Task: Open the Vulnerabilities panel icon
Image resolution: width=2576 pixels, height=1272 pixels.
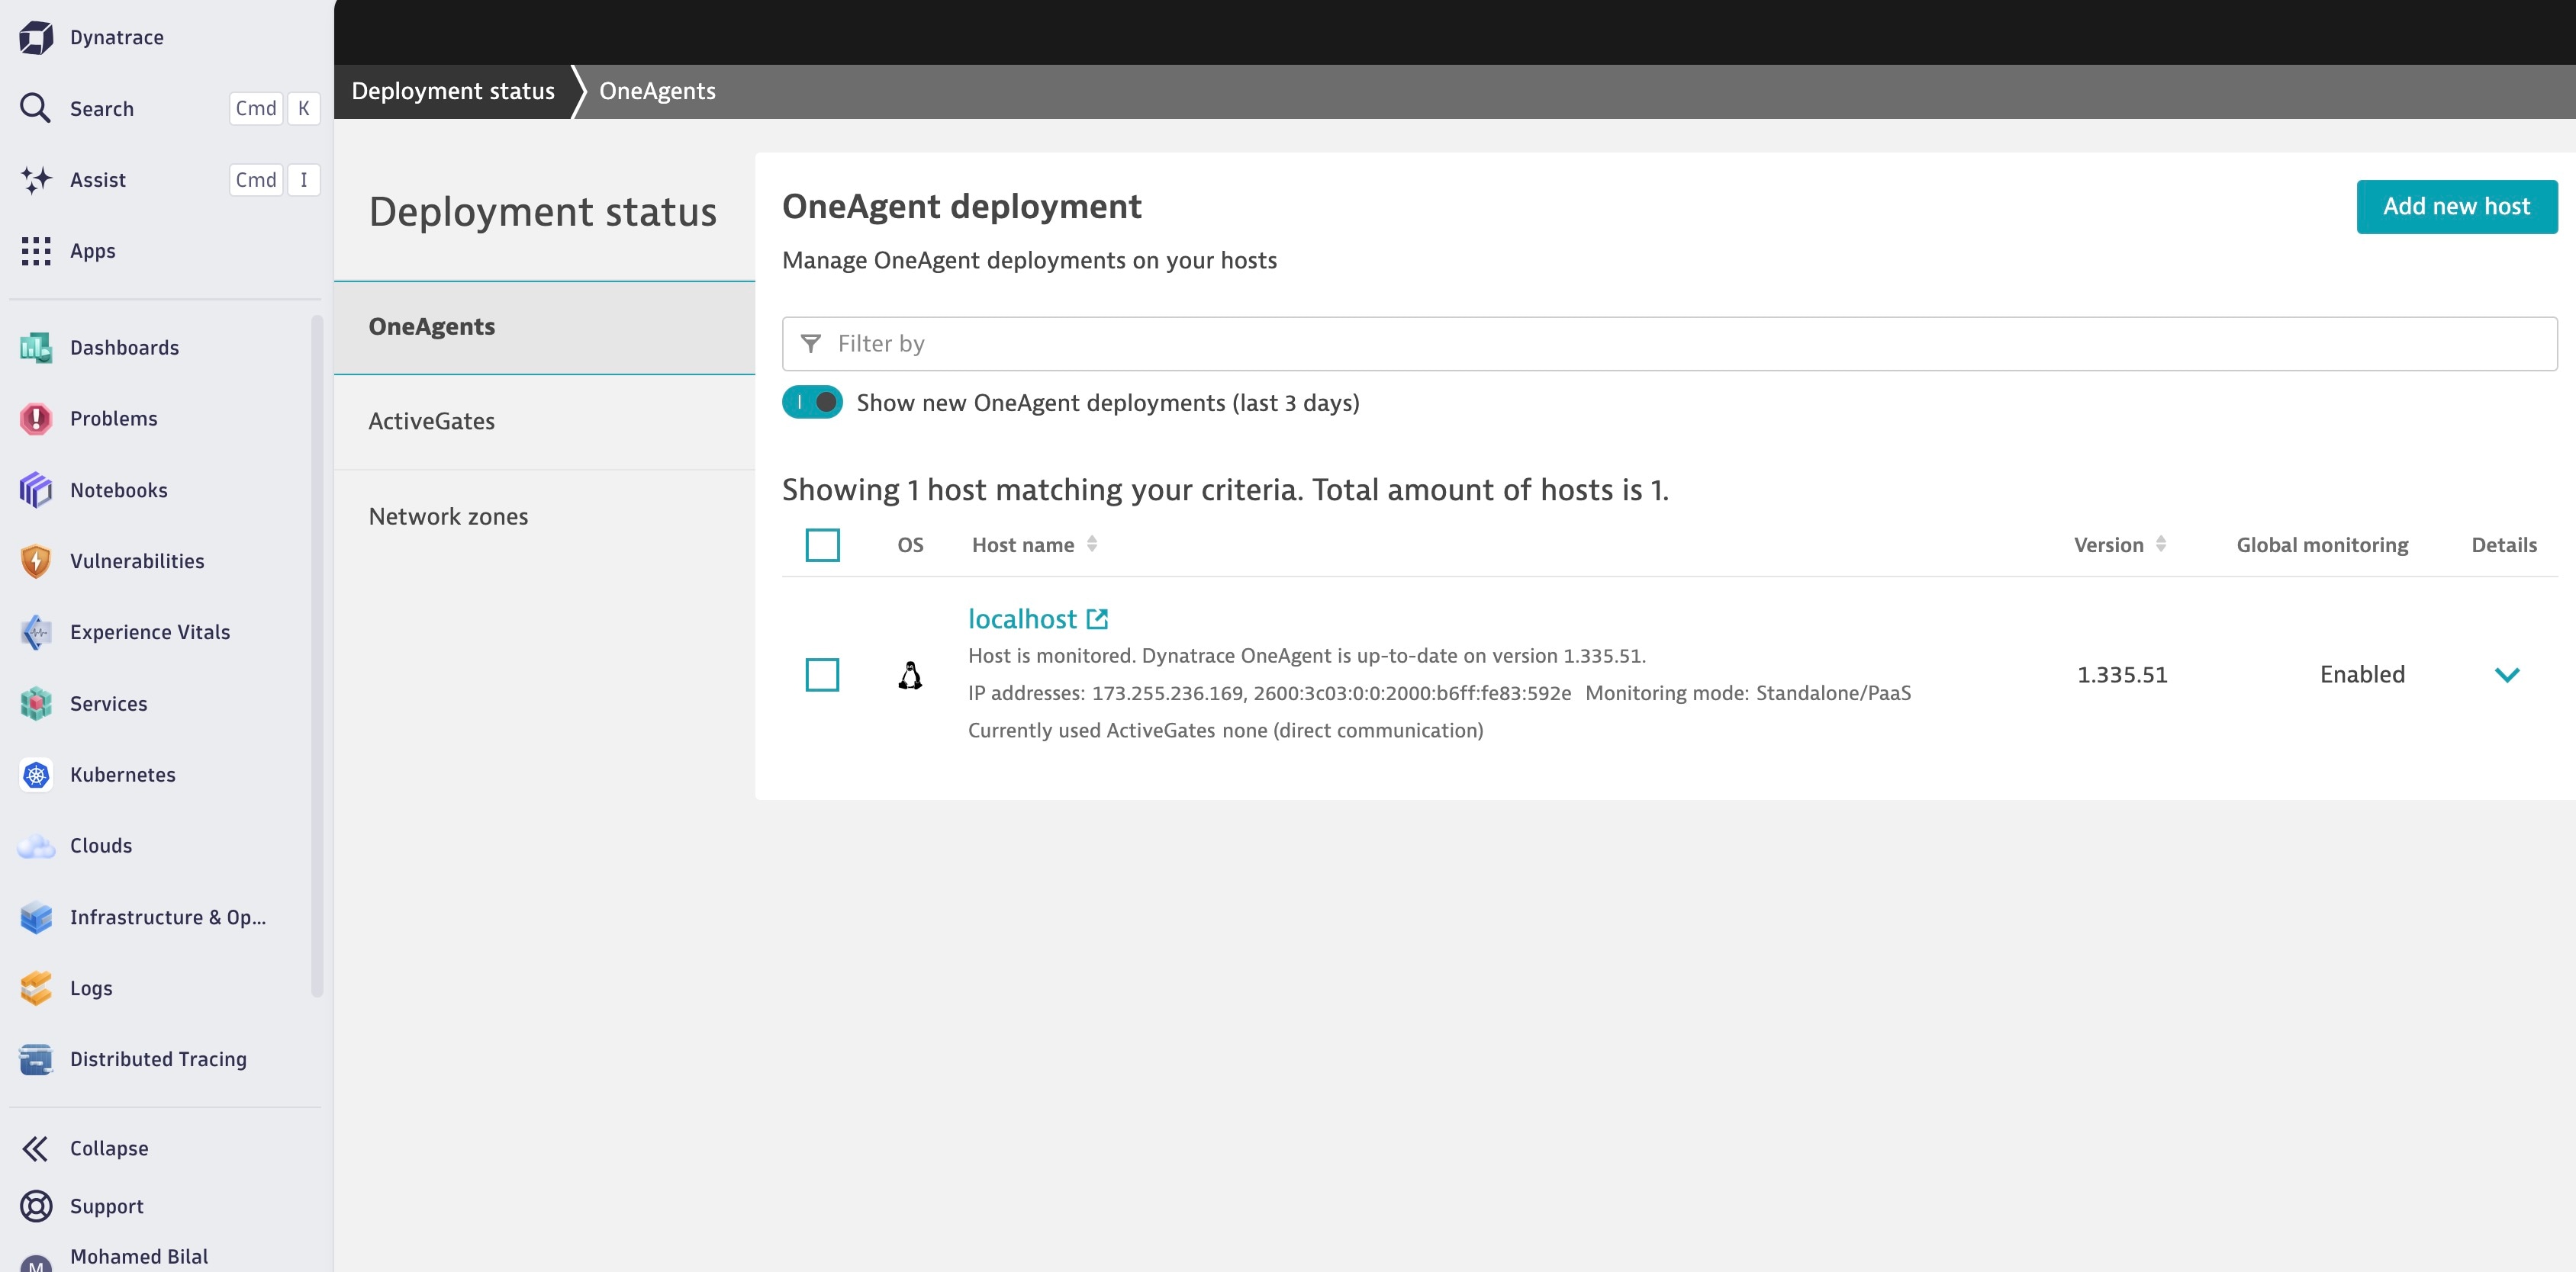Action: coord(36,561)
